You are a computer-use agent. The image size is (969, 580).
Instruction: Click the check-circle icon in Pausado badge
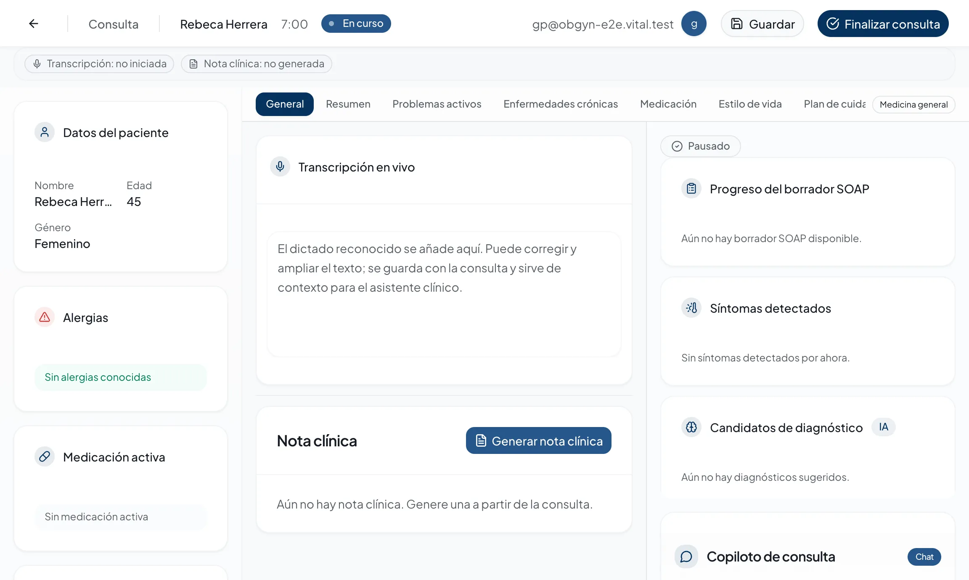click(677, 146)
